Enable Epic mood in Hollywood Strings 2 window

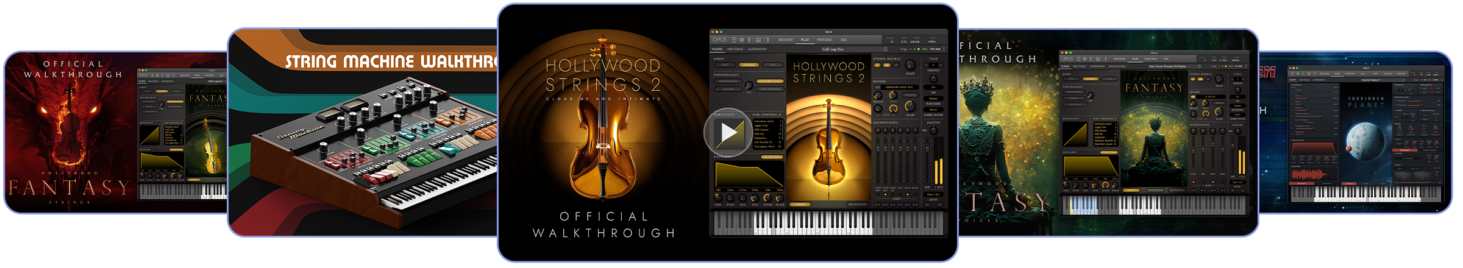point(773,65)
